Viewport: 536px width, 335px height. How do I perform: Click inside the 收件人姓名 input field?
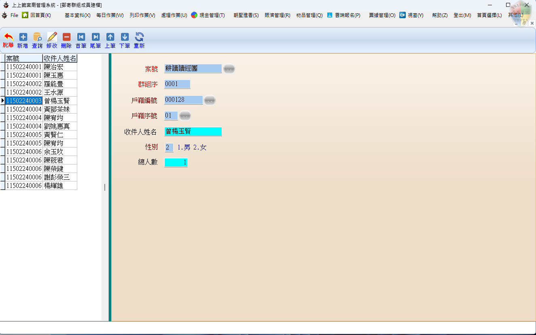click(193, 131)
